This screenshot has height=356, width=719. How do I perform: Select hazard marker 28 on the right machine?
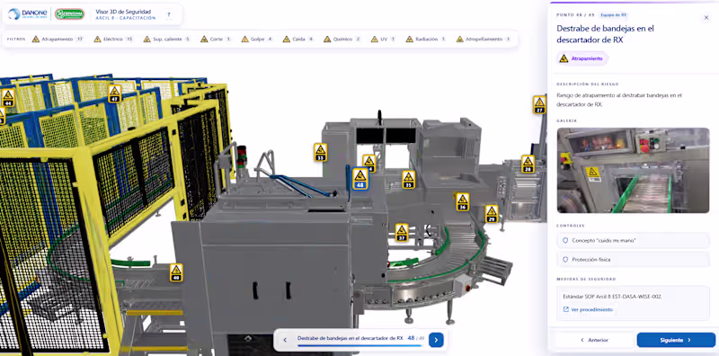[528, 164]
